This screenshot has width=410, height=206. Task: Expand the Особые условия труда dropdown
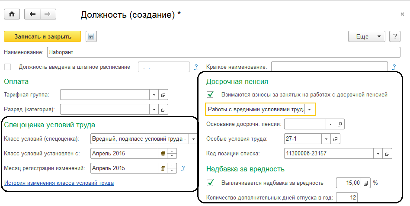(326, 139)
